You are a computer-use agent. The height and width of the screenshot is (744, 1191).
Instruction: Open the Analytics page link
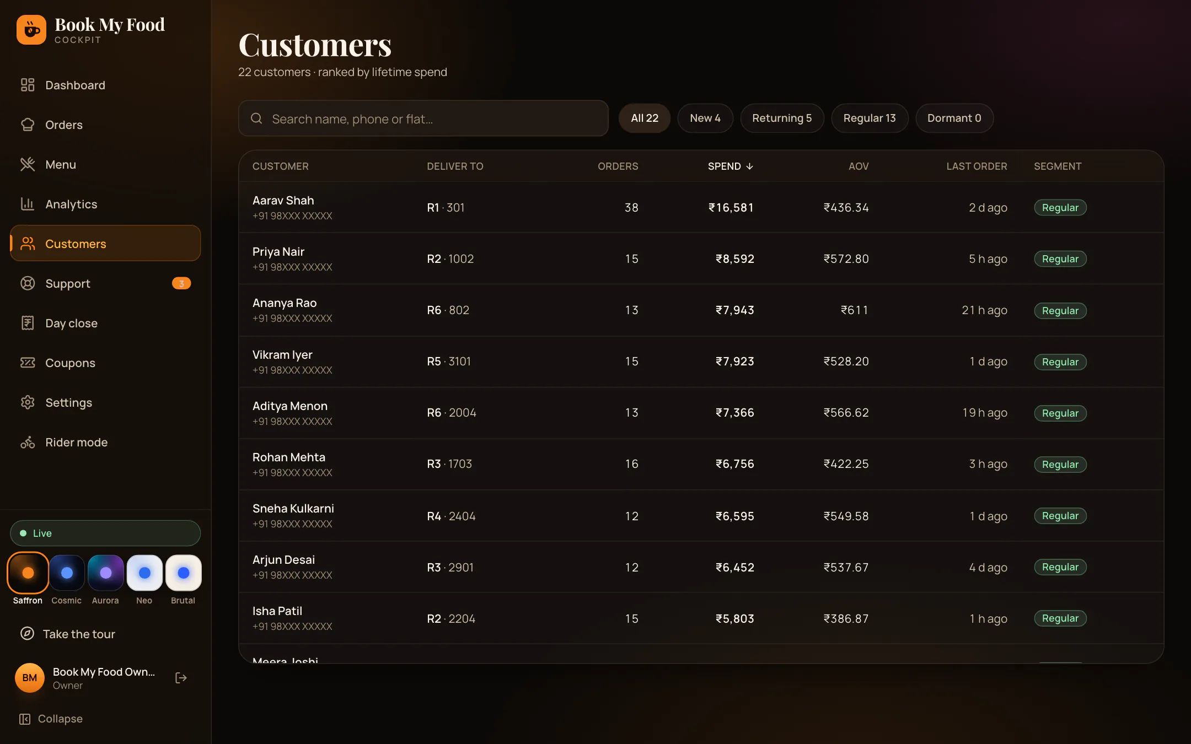pyautogui.click(x=105, y=204)
